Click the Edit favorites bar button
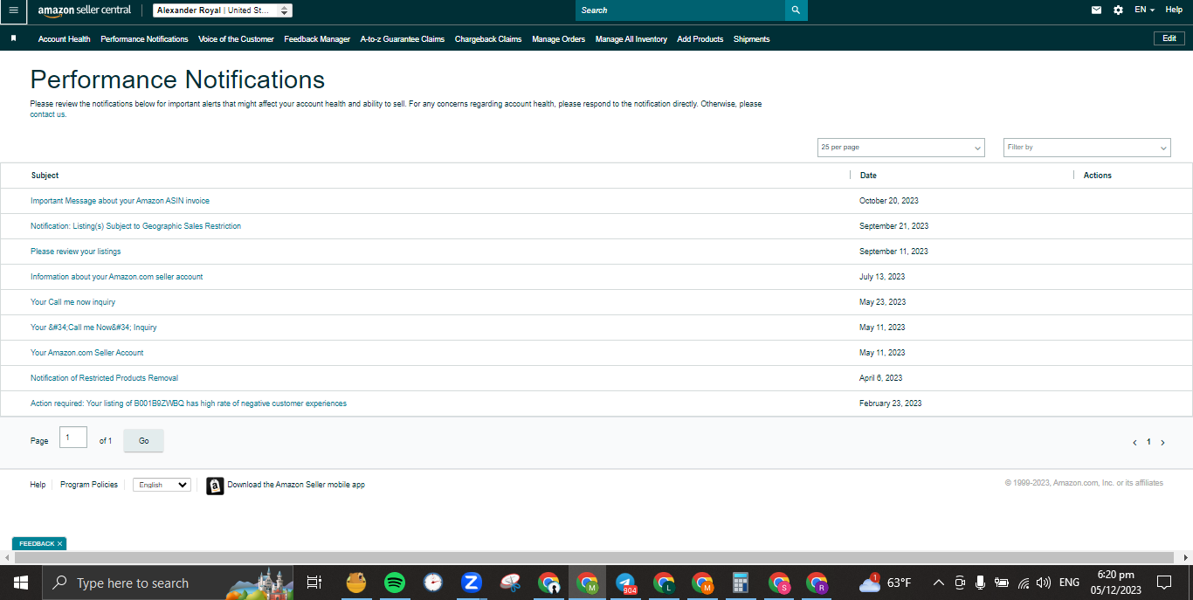 pyautogui.click(x=1169, y=38)
